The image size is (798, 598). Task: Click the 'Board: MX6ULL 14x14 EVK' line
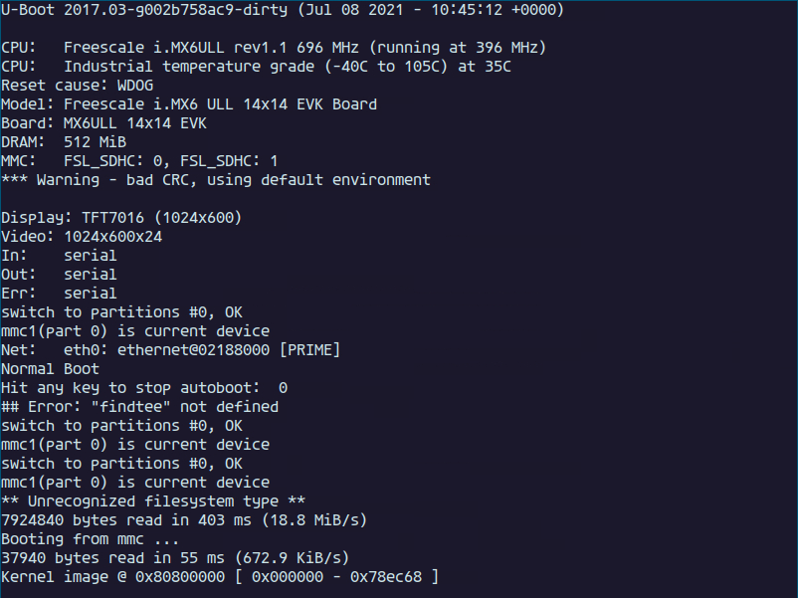point(103,123)
